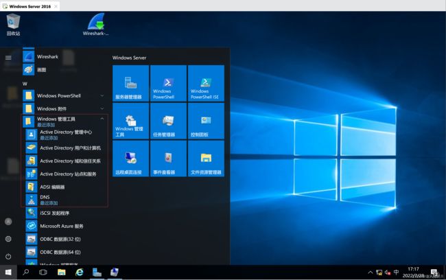Open the clock showing 17:17
Viewport: 446px width, 280px height.
pyautogui.click(x=413, y=272)
